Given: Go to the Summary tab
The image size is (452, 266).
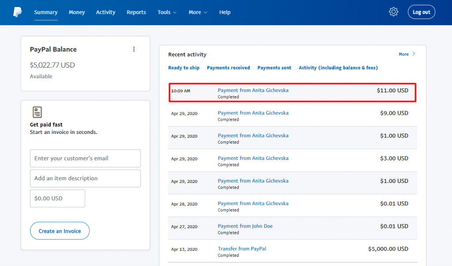Looking at the screenshot, I should (46, 12).
